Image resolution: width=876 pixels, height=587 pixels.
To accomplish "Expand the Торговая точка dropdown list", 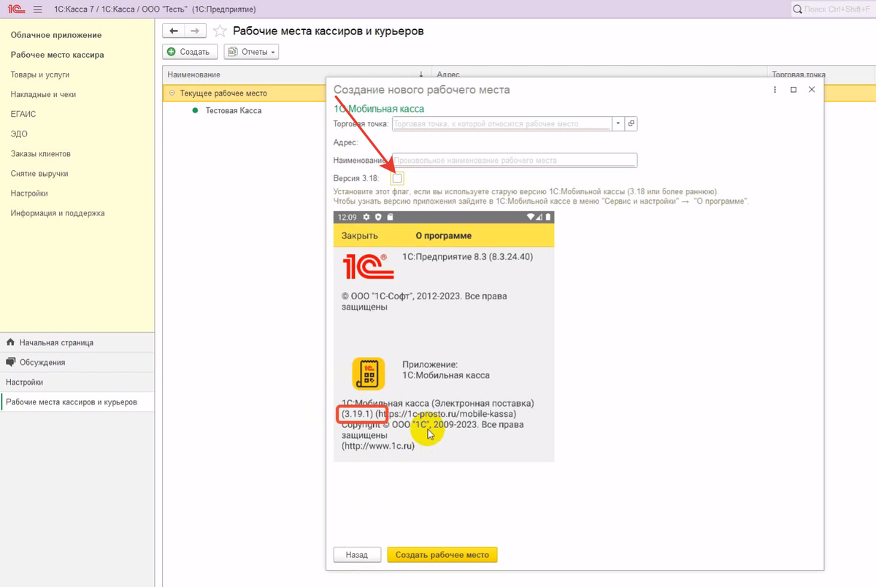I will pos(618,124).
